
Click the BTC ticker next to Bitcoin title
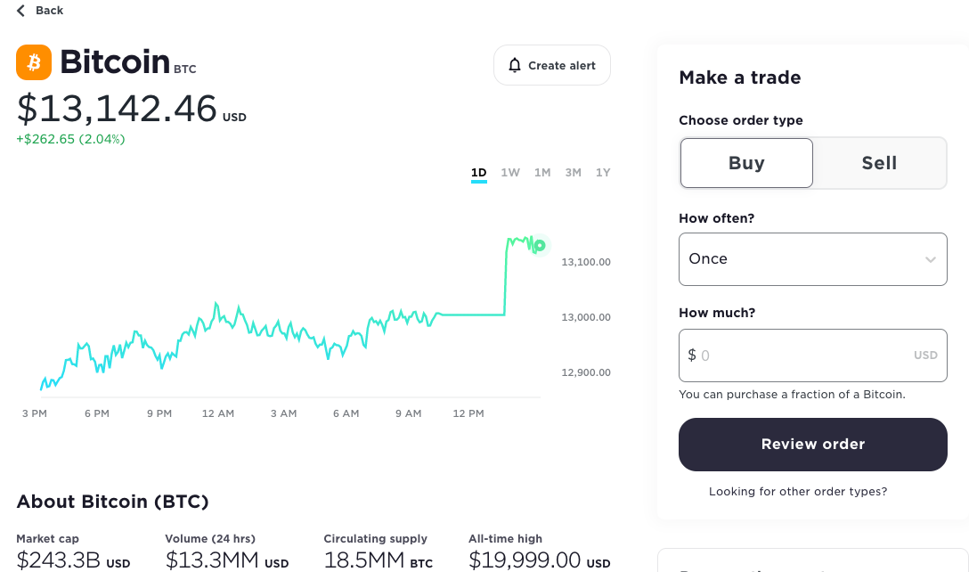tap(184, 69)
